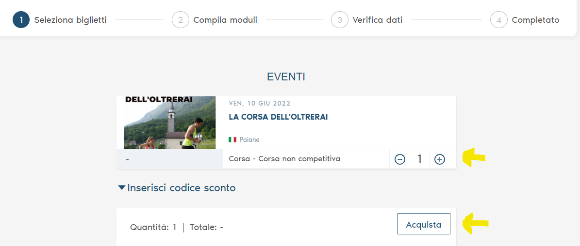Select the Completato step label
The width and height of the screenshot is (580, 246).
coord(535,20)
